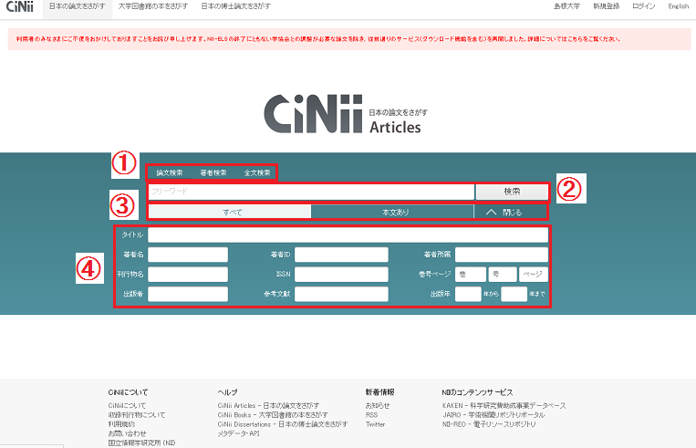Open the 日本の論文をさがす tab
Image resolution: width=696 pixels, height=448 pixels.
(x=78, y=6)
